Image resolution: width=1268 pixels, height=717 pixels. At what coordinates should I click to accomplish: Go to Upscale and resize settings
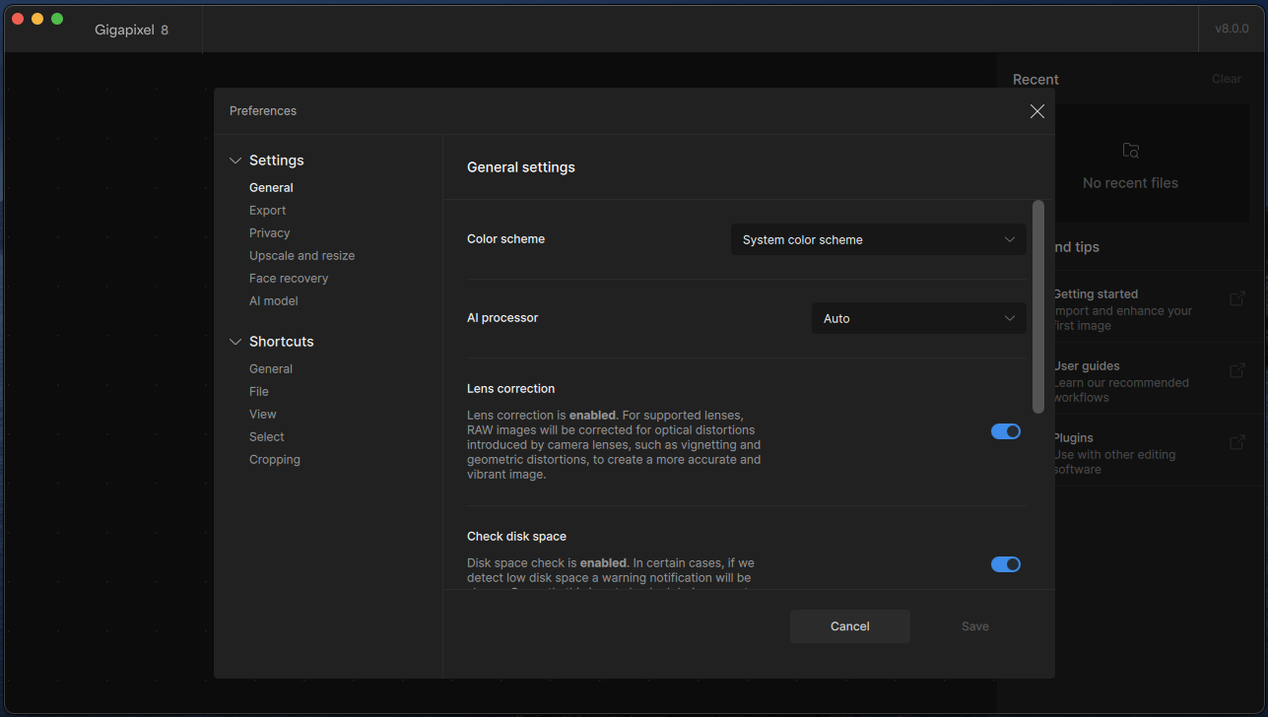tap(301, 256)
